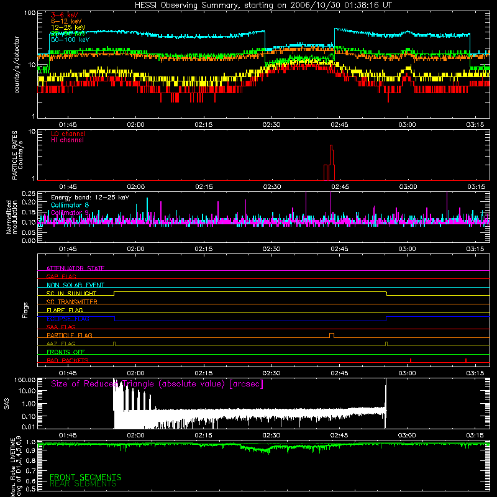Click the '02:00' tick under the SAS plot
The height and width of the screenshot is (497, 497).
coord(135,435)
